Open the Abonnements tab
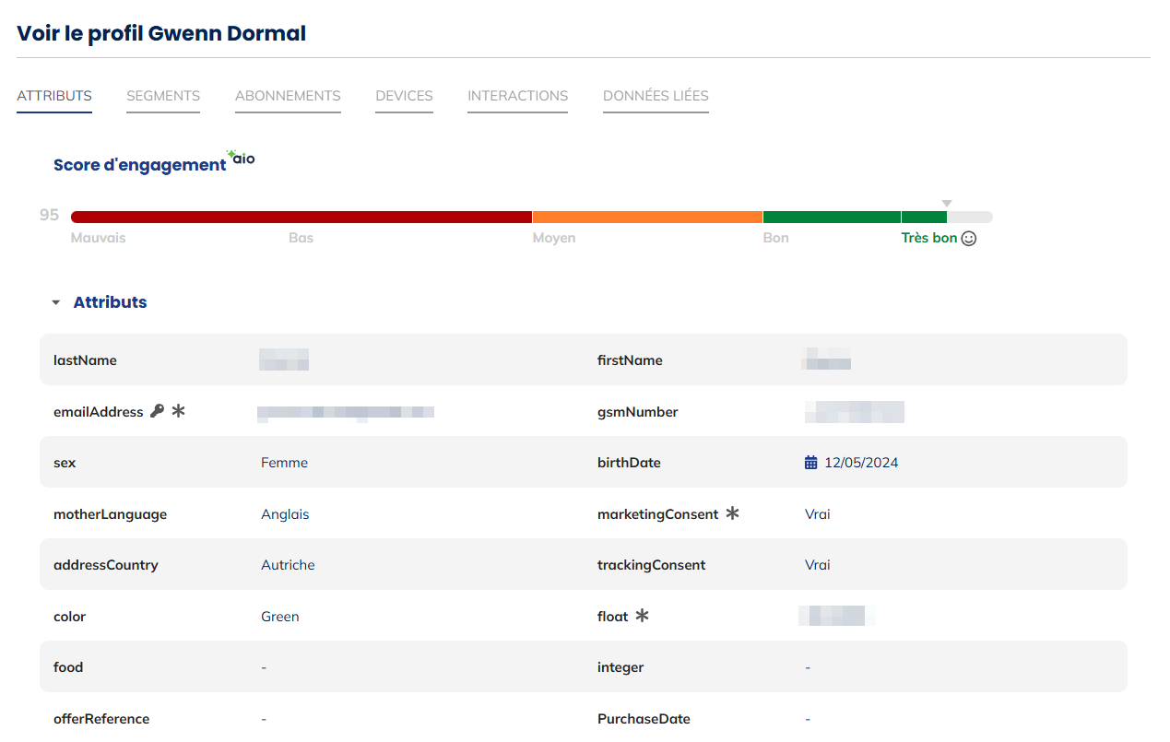 coord(288,96)
